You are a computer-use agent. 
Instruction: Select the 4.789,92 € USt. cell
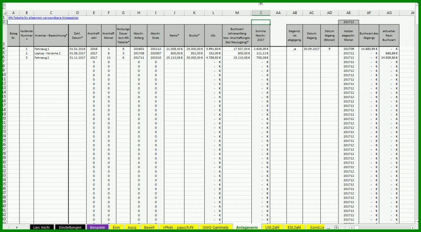[213, 58]
